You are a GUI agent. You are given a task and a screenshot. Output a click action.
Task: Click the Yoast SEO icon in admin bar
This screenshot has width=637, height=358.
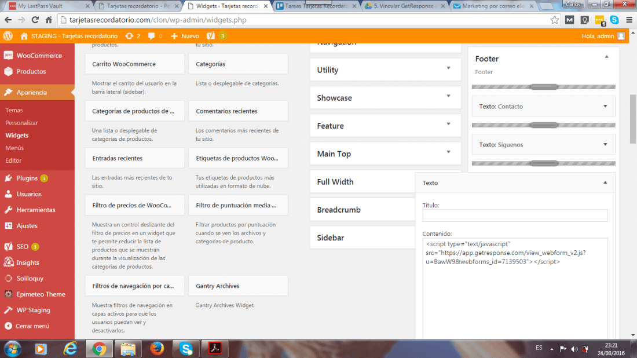tap(210, 36)
